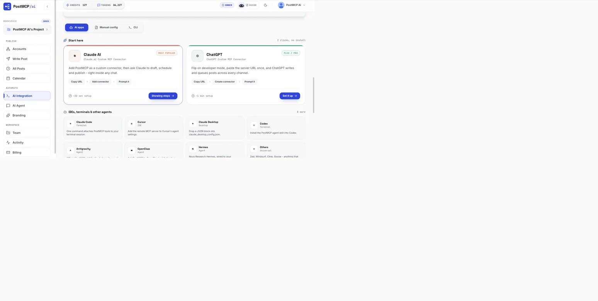
Task: Click Prompt it on Claude AI card
Action: (x=124, y=81)
